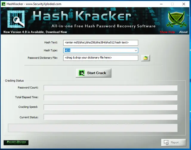
Task: Click the 'Hash Text:' label
Action: 51,42
